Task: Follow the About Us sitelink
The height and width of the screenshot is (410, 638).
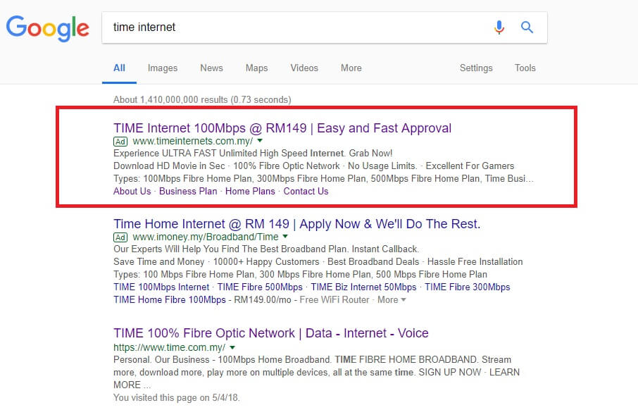Action: [x=132, y=191]
